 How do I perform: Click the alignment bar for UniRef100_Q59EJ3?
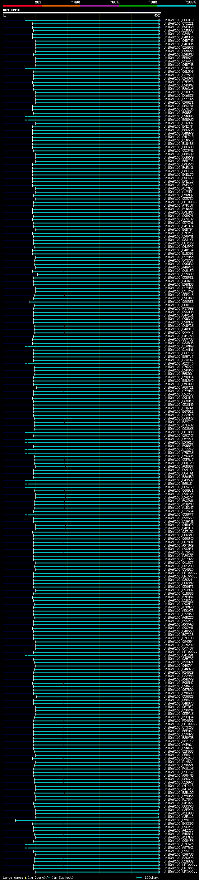87,820
